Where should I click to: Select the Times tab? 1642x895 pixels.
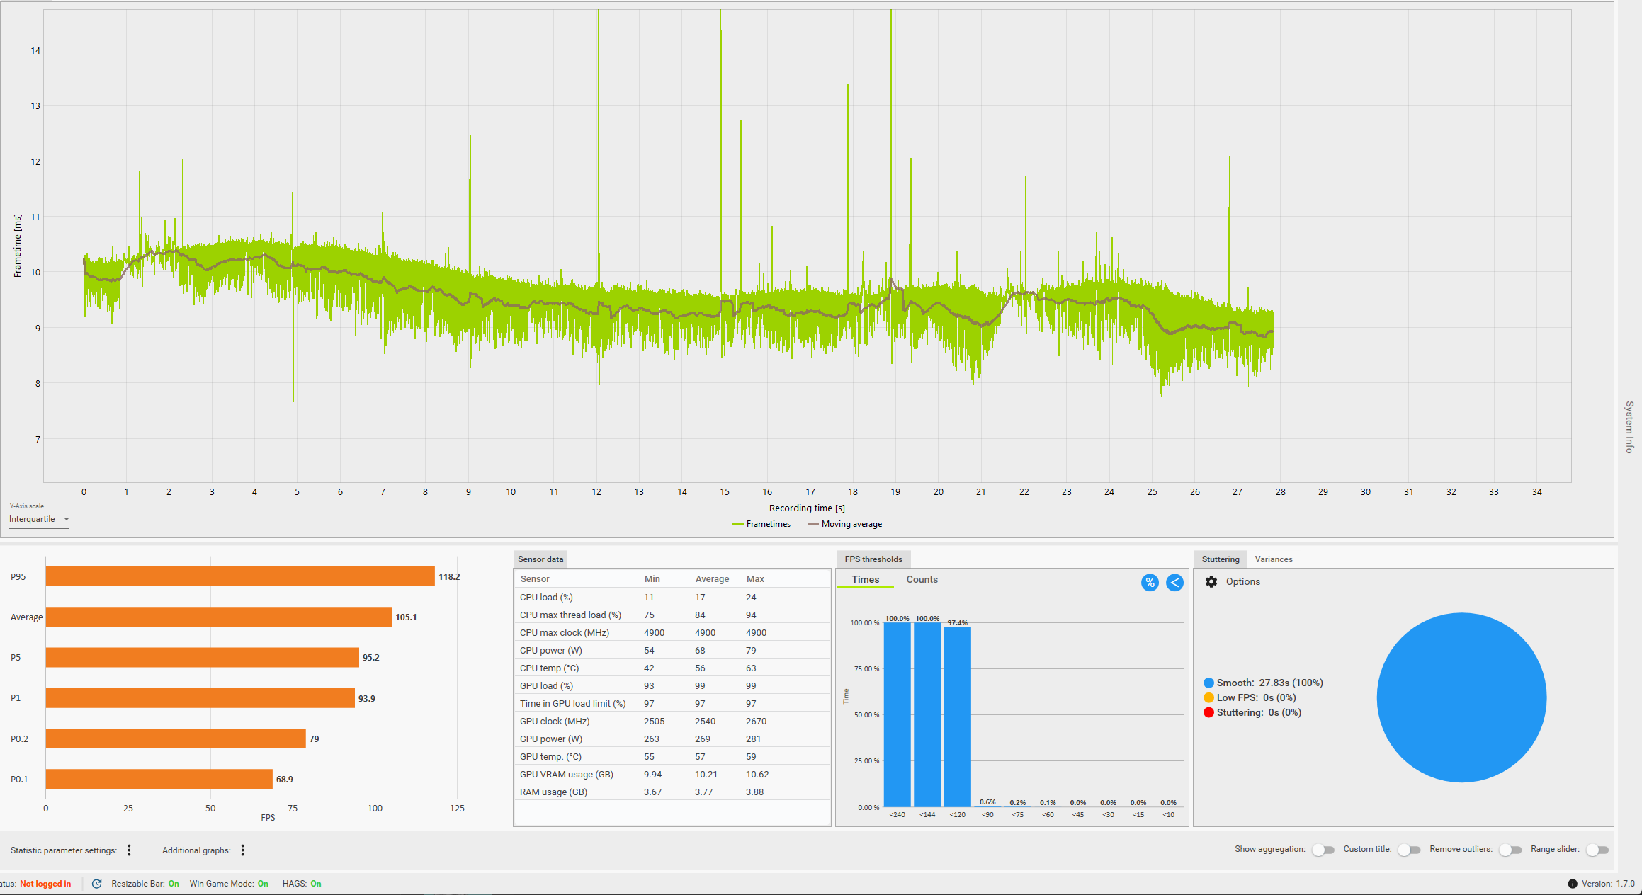pyautogui.click(x=865, y=579)
